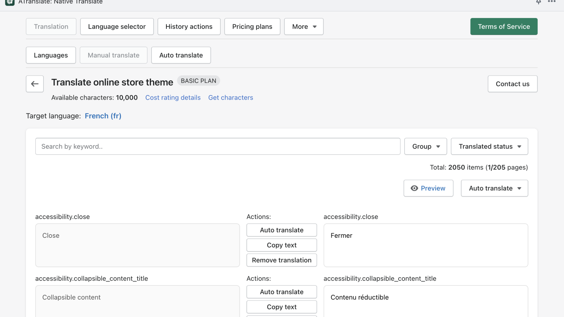Focus the Search by keyword field
Image resolution: width=564 pixels, height=317 pixels.
click(x=217, y=146)
